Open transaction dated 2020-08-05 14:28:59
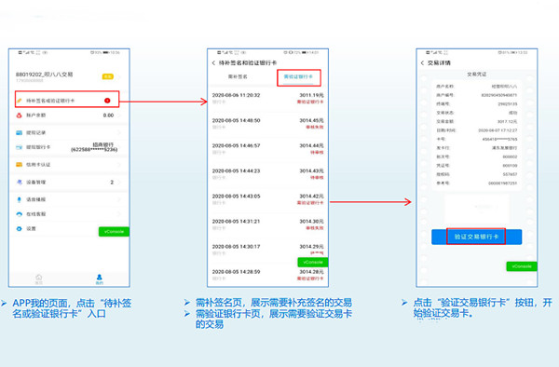The height and width of the screenshot is (367, 559). pyautogui.click(x=267, y=275)
